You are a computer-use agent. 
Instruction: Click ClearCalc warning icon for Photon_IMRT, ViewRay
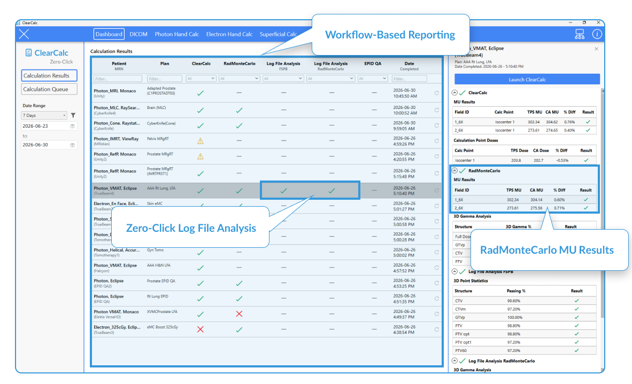pyautogui.click(x=201, y=141)
